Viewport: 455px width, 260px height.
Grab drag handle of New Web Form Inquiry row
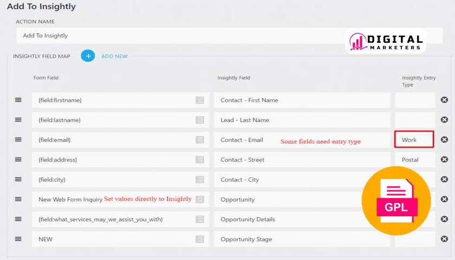pos(18,199)
